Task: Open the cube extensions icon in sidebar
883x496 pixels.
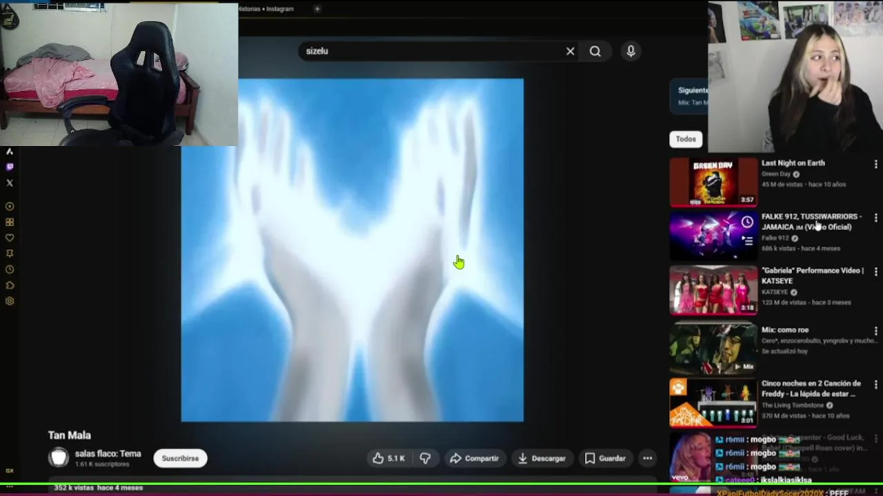Action: [x=10, y=285]
